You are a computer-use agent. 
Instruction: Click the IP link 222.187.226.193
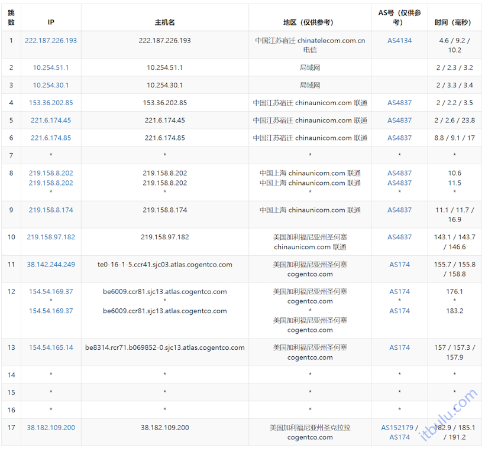(51, 41)
